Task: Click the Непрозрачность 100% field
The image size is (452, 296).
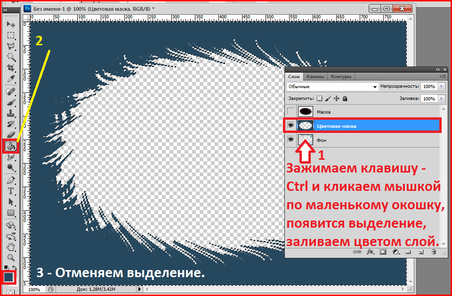Action: [x=429, y=86]
